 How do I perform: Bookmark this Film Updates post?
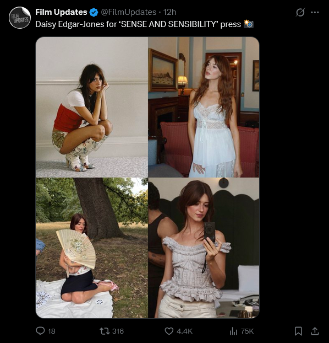tap(298, 331)
